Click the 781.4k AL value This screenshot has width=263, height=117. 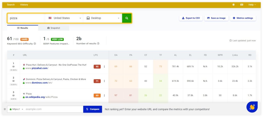coord(175,67)
